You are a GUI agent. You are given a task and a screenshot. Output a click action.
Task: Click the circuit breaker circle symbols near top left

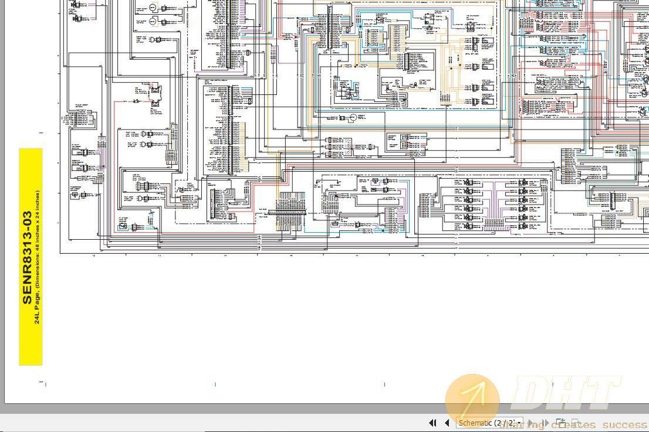(153, 15)
